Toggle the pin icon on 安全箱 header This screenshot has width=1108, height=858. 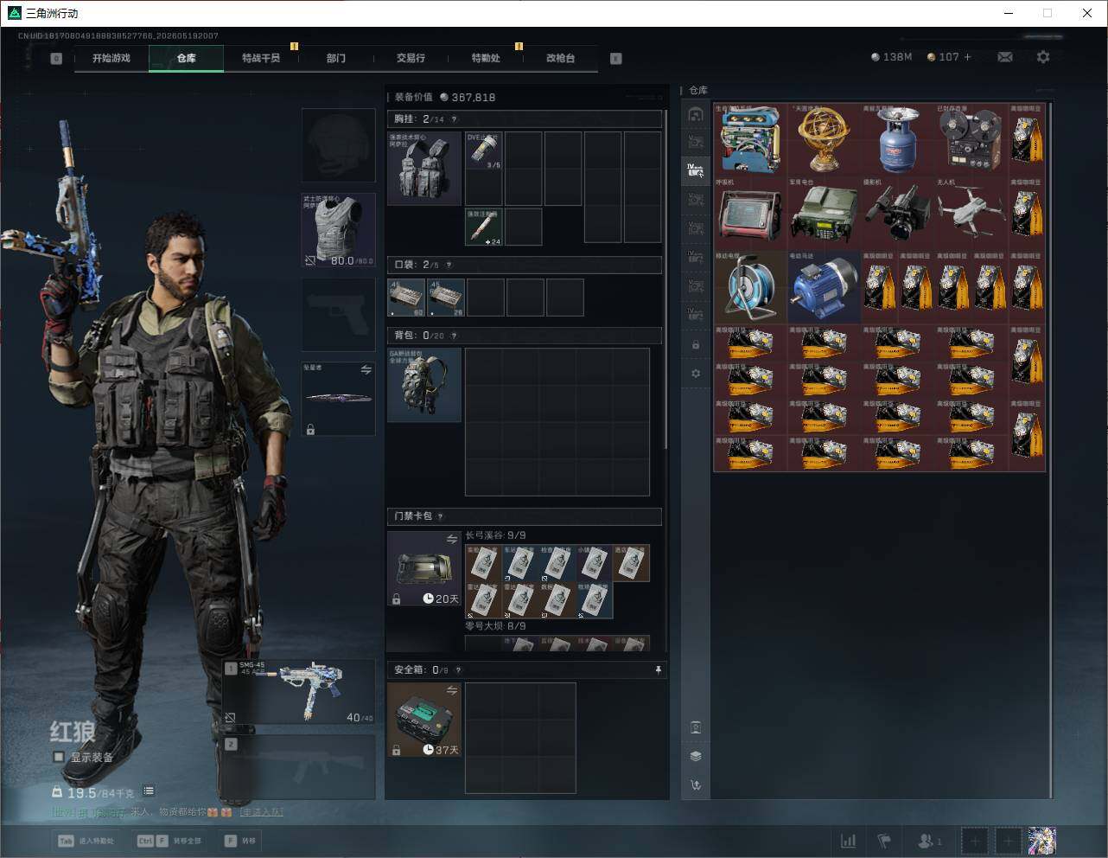pyautogui.click(x=658, y=669)
